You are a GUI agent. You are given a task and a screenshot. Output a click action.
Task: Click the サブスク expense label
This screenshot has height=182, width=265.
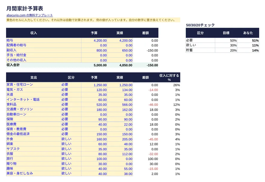point(34,149)
